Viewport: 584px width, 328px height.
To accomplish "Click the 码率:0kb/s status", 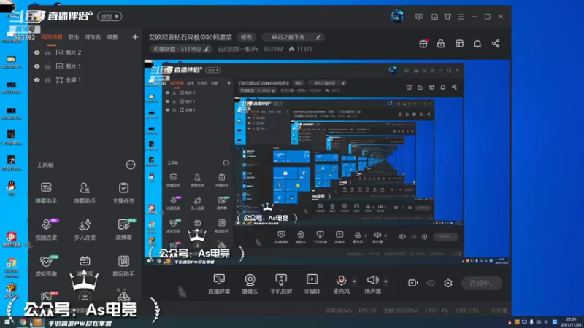I will 338,311.
